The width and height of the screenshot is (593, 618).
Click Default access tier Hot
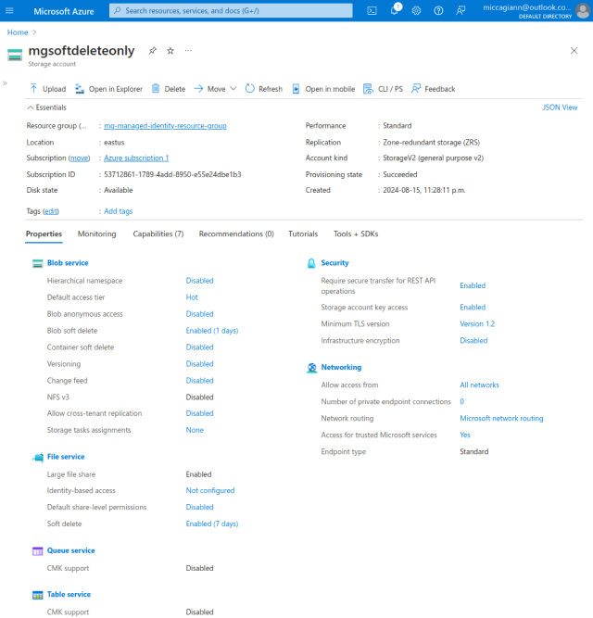tap(192, 297)
